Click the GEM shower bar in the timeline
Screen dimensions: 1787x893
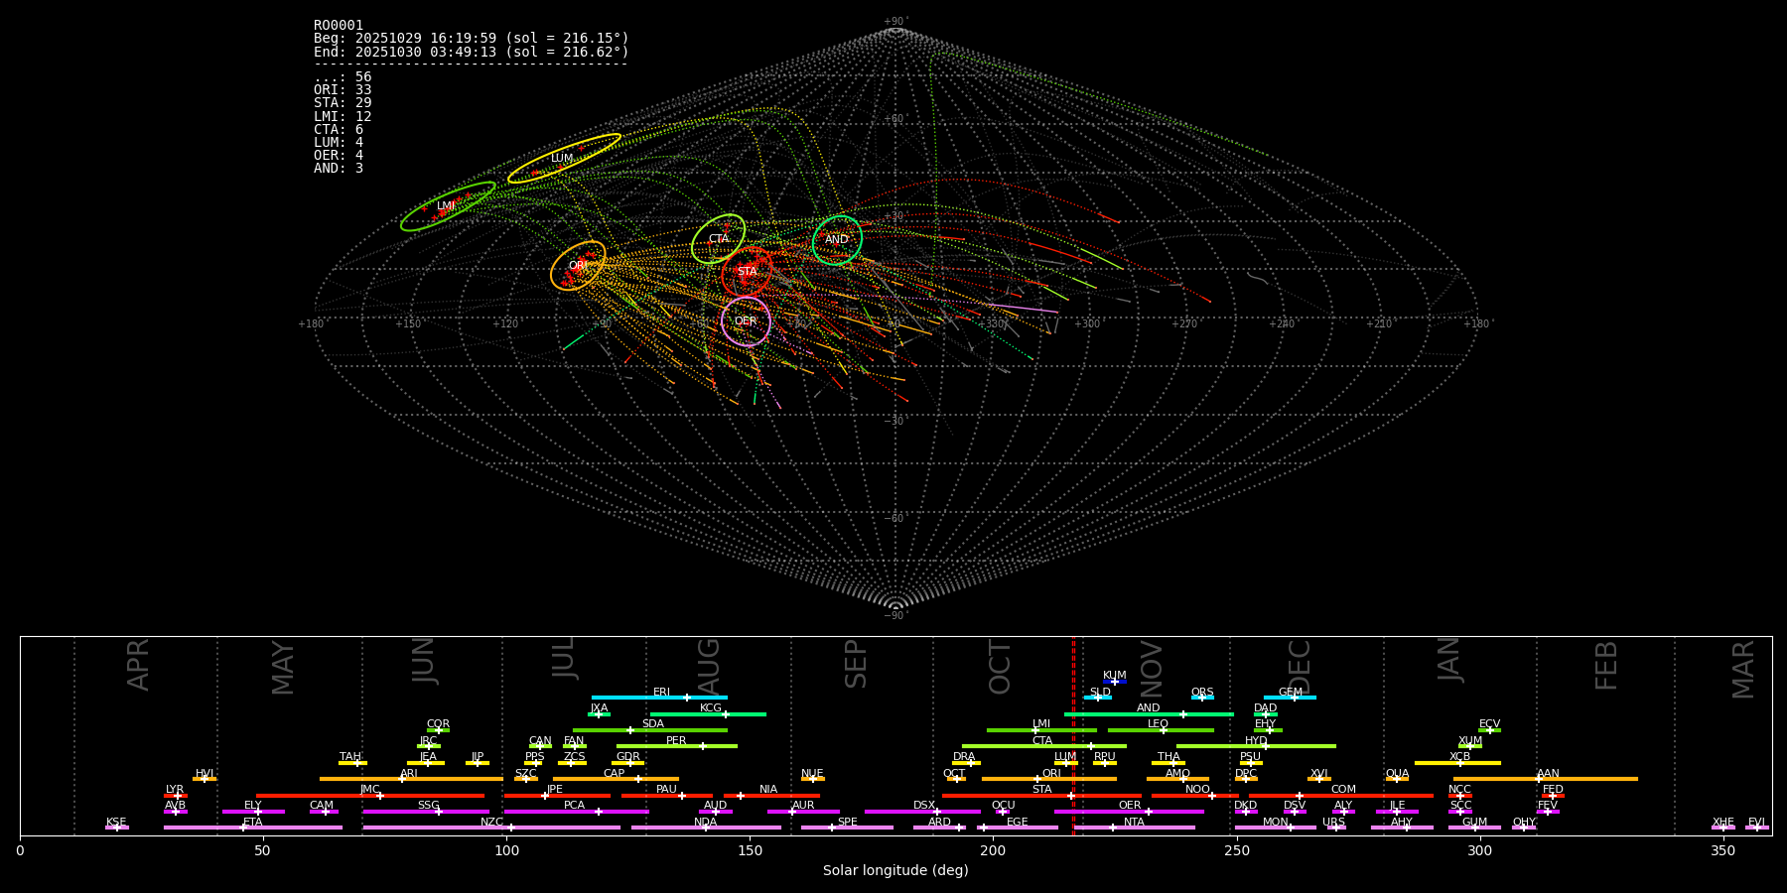pyautogui.click(x=1290, y=698)
